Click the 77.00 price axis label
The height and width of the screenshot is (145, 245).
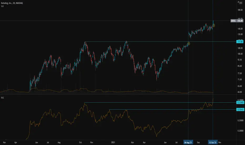pos(240,73)
